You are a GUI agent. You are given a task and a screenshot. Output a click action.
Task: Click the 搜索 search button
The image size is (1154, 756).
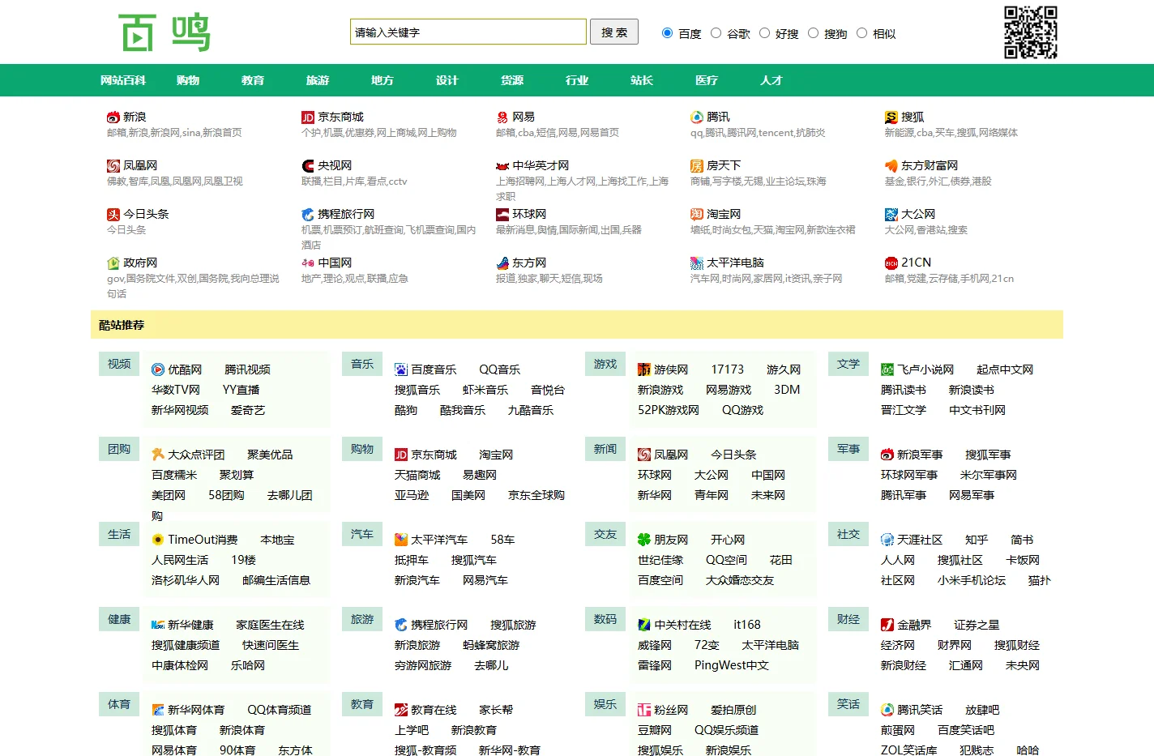tap(614, 32)
